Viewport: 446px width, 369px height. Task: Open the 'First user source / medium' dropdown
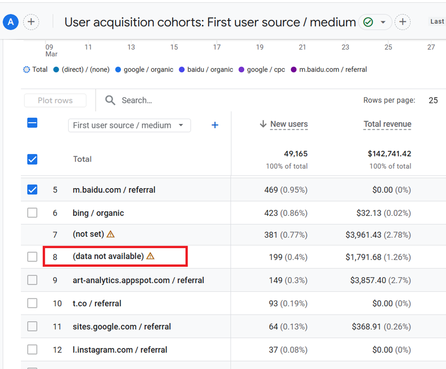click(129, 125)
